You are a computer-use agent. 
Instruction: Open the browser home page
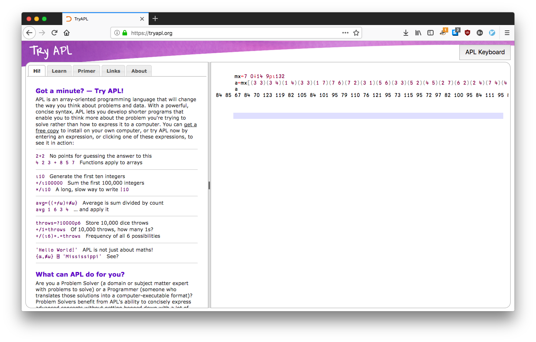point(67,33)
